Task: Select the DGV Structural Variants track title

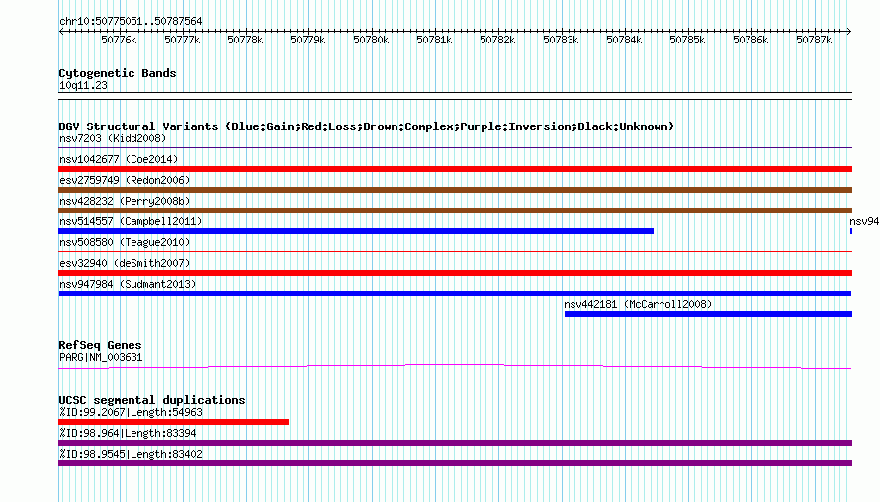Action: point(366,126)
